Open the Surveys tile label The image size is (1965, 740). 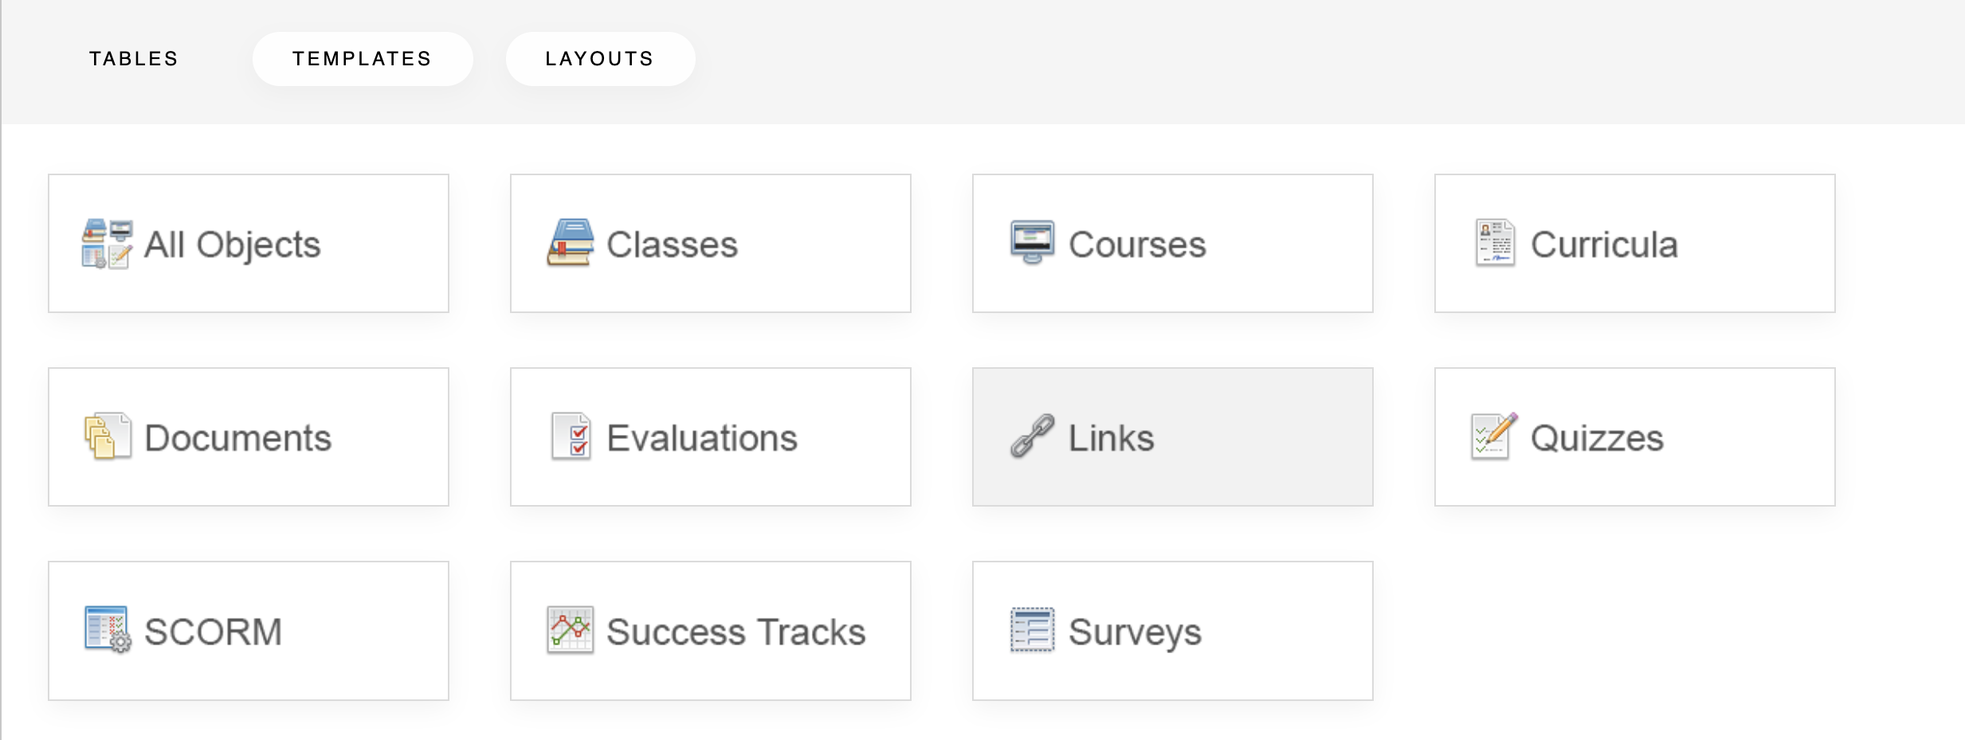point(1135,632)
